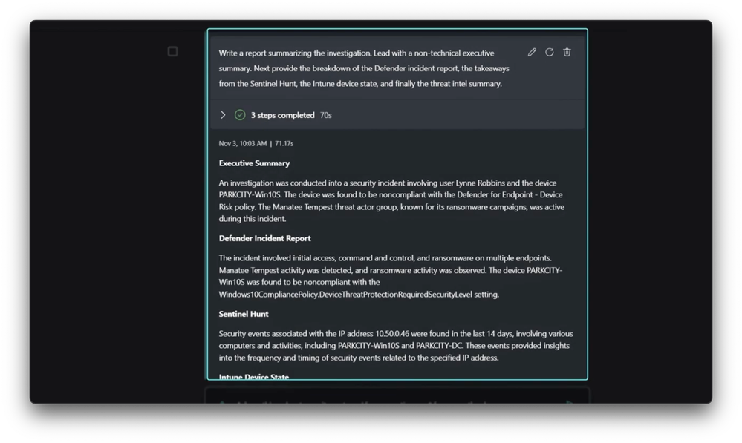
Task: Delete the prompt with trash icon
Action: pyautogui.click(x=567, y=52)
